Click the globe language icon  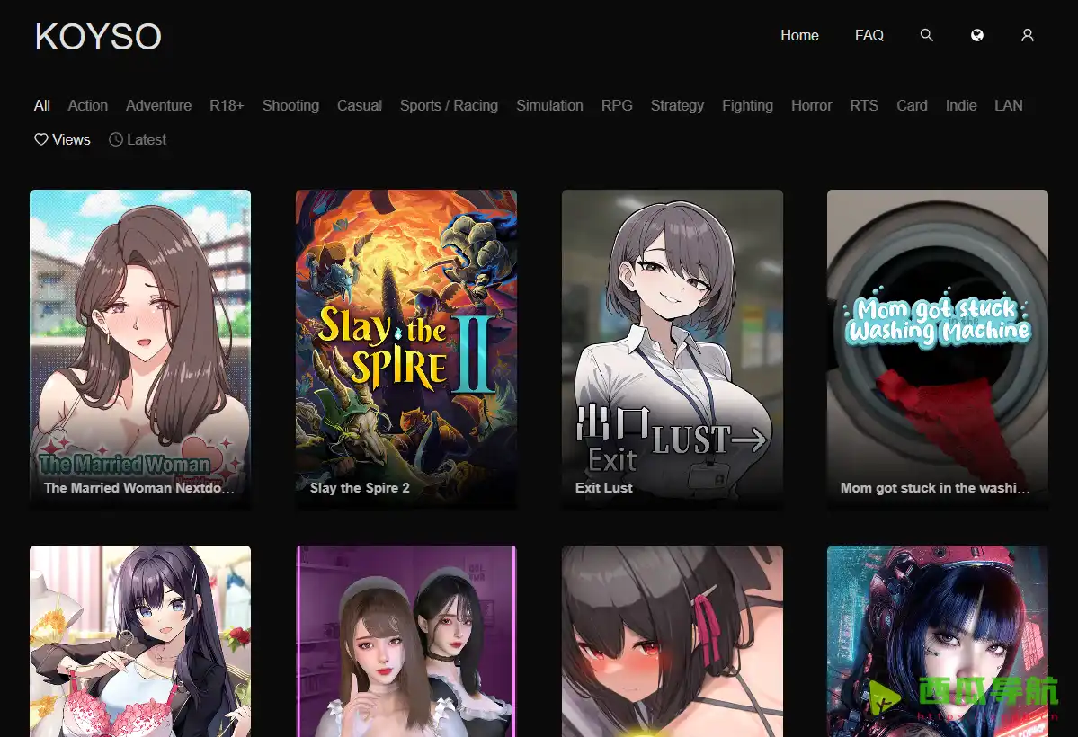coord(977,35)
